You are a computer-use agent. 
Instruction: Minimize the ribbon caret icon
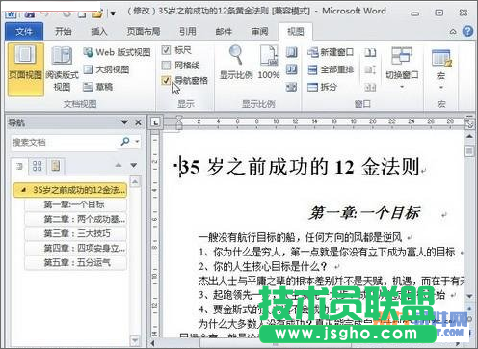pyautogui.click(x=453, y=32)
